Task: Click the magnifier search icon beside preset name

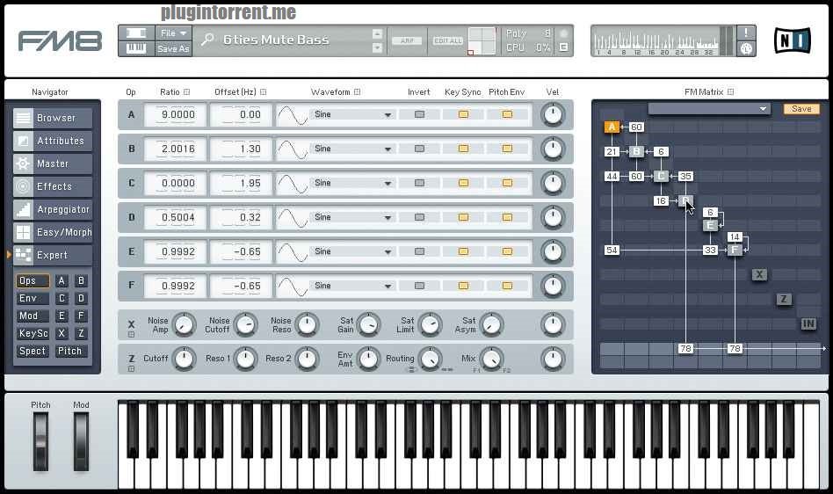Action: coord(207,40)
